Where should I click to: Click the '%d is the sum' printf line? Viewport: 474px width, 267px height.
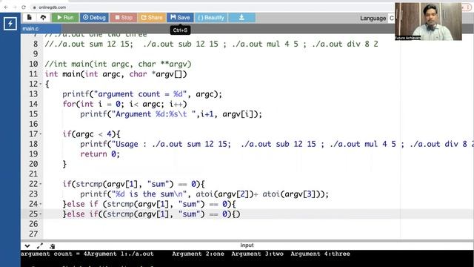point(204,194)
